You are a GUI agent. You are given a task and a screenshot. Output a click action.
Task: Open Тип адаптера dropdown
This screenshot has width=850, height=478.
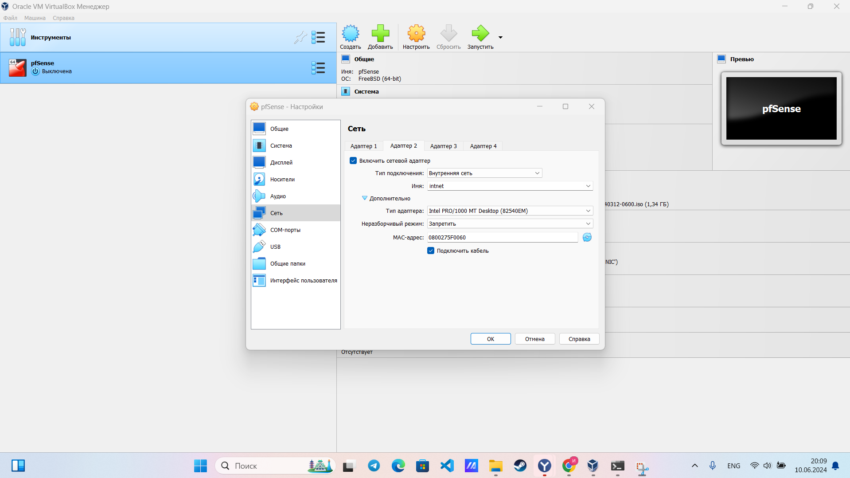point(510,211)
